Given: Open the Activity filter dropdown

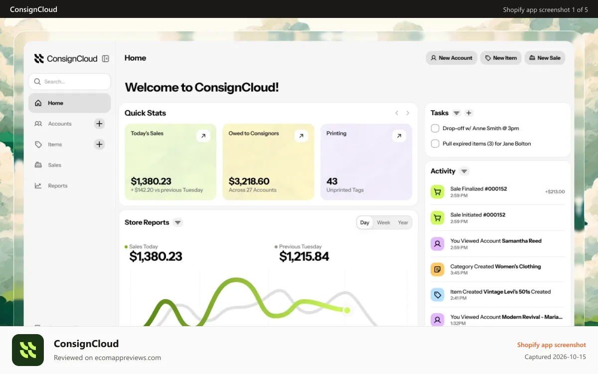Looking at the screenshot, I should (x=464, y=171).
